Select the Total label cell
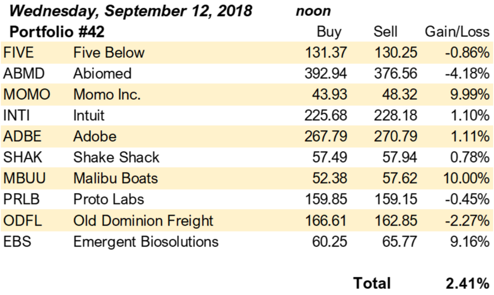494x295 pixels. (x=372, y=283)
